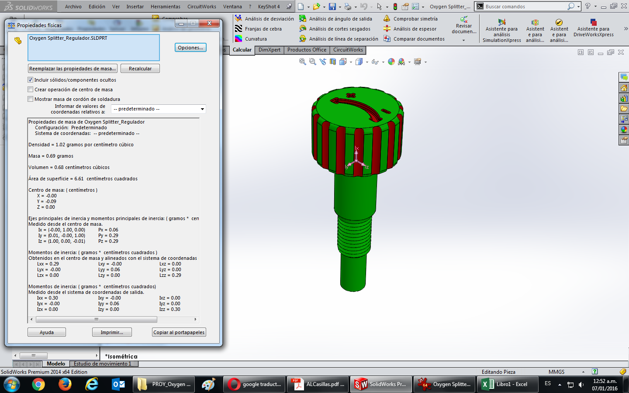Click the File Properties icon

point(405,7)
